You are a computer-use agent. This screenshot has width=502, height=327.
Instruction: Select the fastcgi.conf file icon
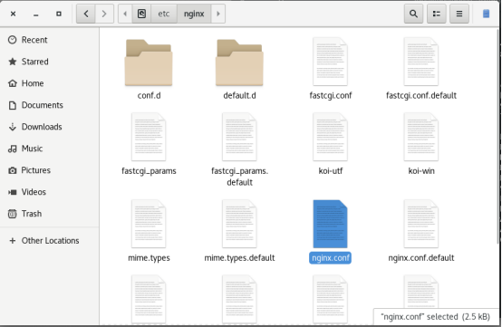(x=330, y=62)
